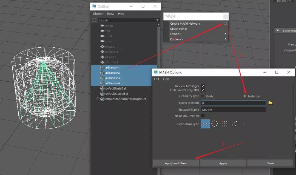Viewport: 296px width, 175px height.
Task: Click the Close button at dialog bottom
Action: pyautogui.click(x=270, y=163)
